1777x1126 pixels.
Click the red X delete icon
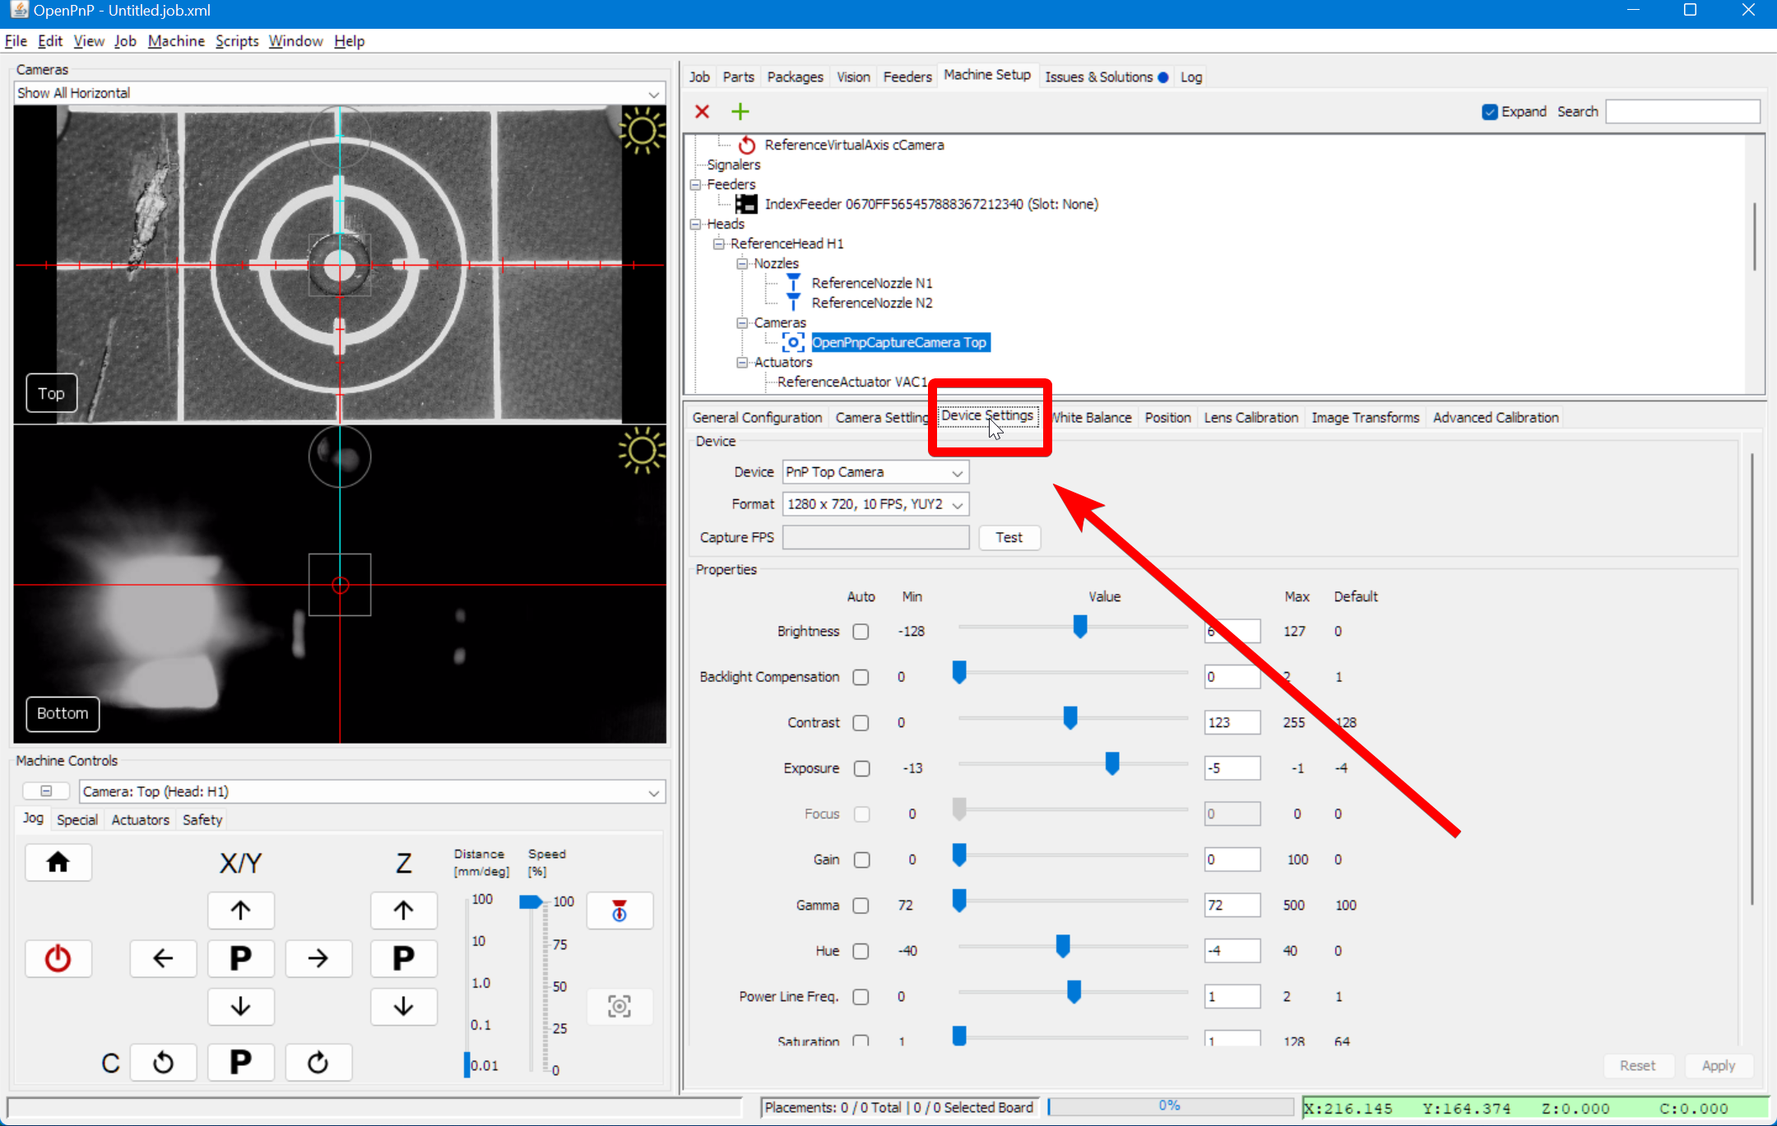702,111
